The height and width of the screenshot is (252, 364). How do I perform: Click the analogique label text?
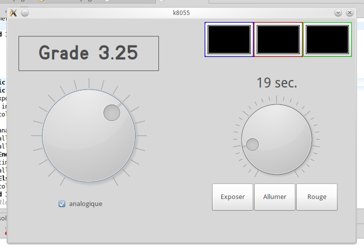click(x=85, y=203)
